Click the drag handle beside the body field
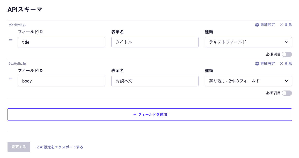Viewport: 299px width, 158px height. click(x=11, y=79)
